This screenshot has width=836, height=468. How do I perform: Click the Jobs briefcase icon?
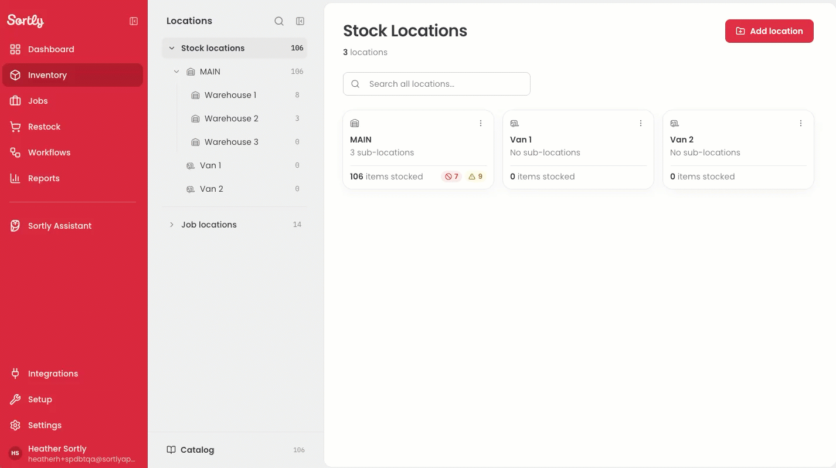coord(15,101)
